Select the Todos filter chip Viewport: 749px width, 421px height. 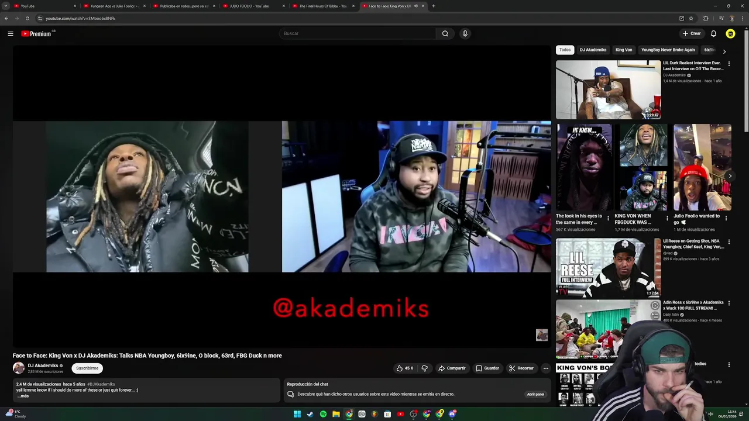coord(565,50)
